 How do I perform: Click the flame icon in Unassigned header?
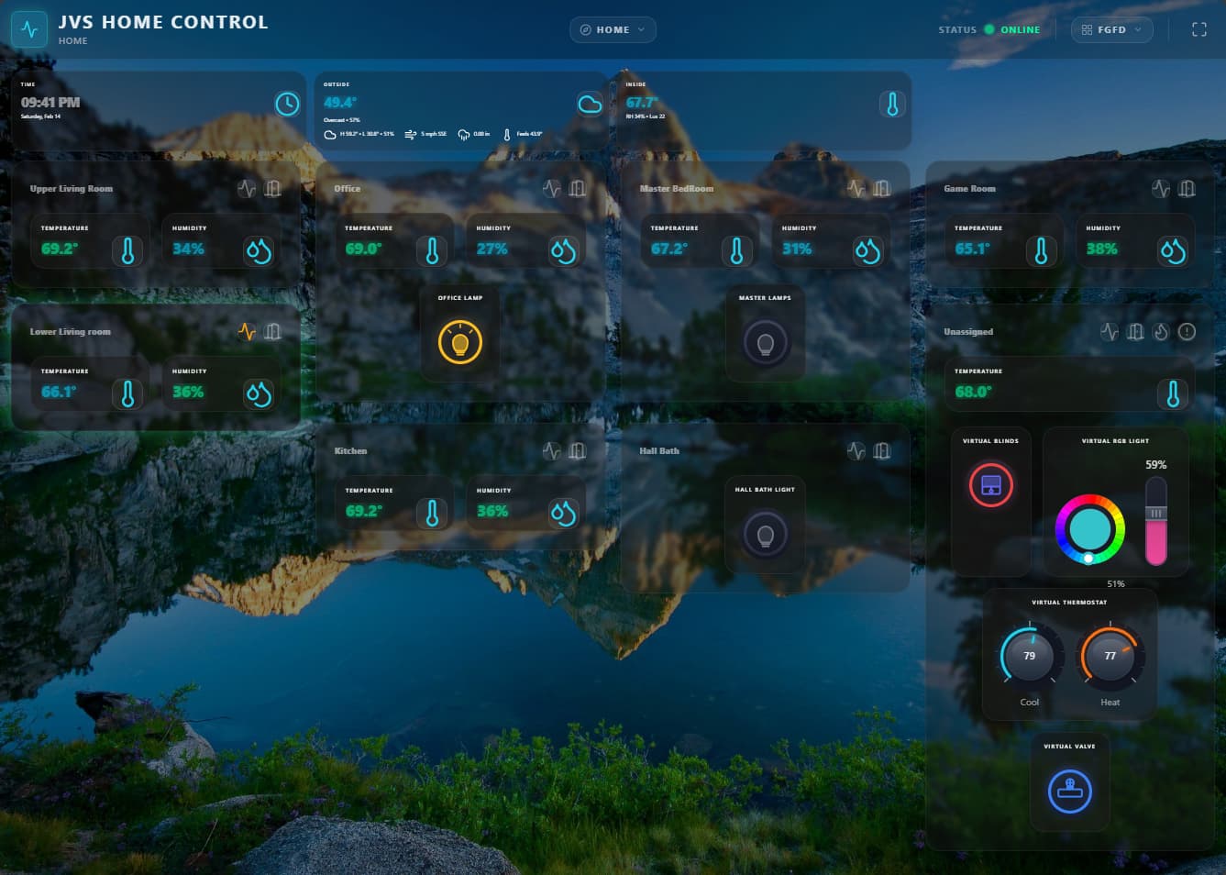[1161, 332]
